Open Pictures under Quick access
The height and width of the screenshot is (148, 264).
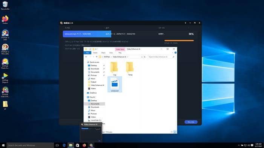pyautogui.click(x=94, y=75)
